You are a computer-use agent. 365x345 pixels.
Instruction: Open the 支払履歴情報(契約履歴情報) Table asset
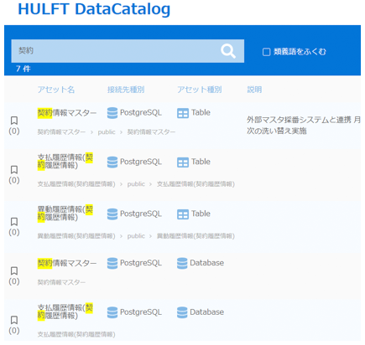point(65,162)
